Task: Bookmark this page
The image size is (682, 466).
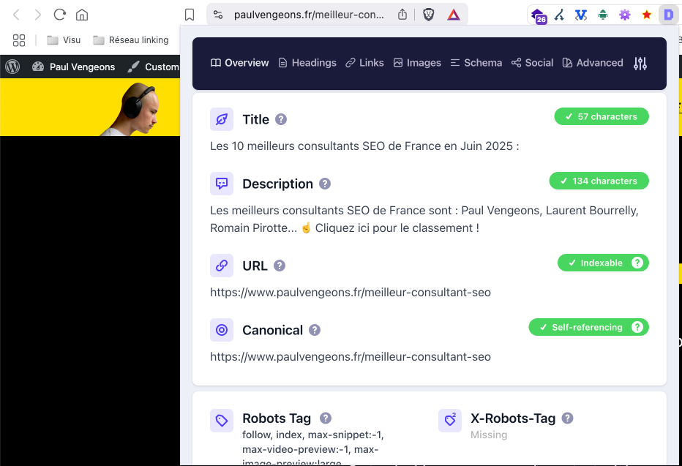Action: [190, 15]
